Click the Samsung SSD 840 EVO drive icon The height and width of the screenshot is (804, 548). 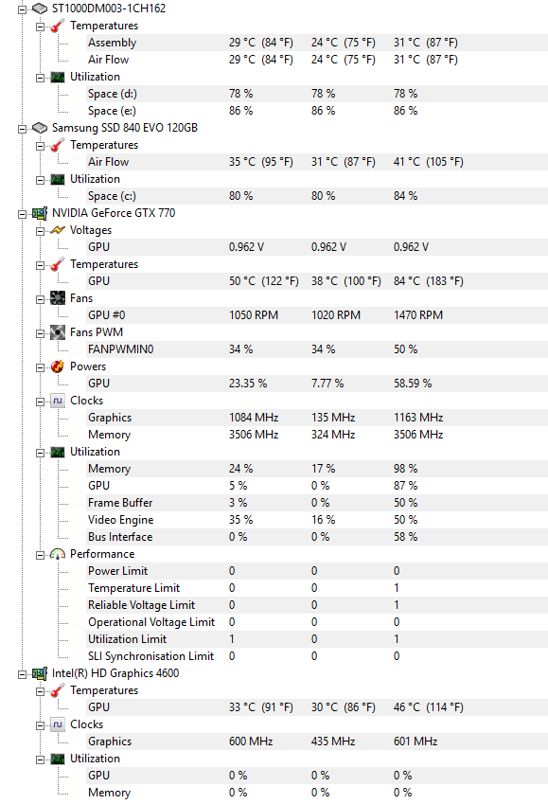(x=40, y=128)
